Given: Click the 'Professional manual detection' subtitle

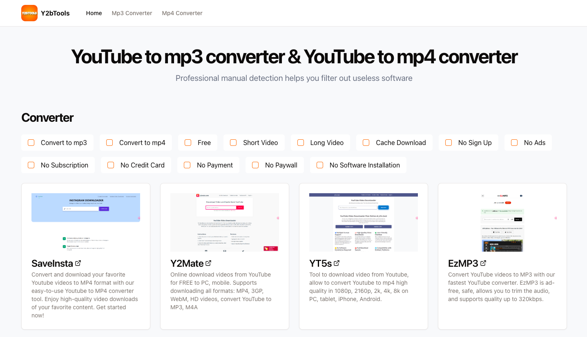Looking at the screenshot, I should click(294, 78).
